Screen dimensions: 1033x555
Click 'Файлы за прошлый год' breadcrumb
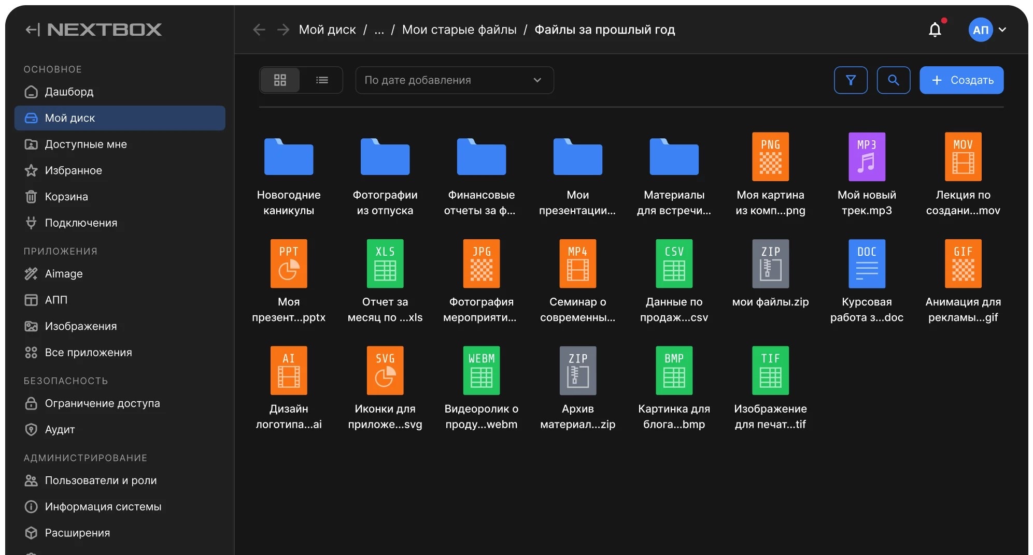604,30
